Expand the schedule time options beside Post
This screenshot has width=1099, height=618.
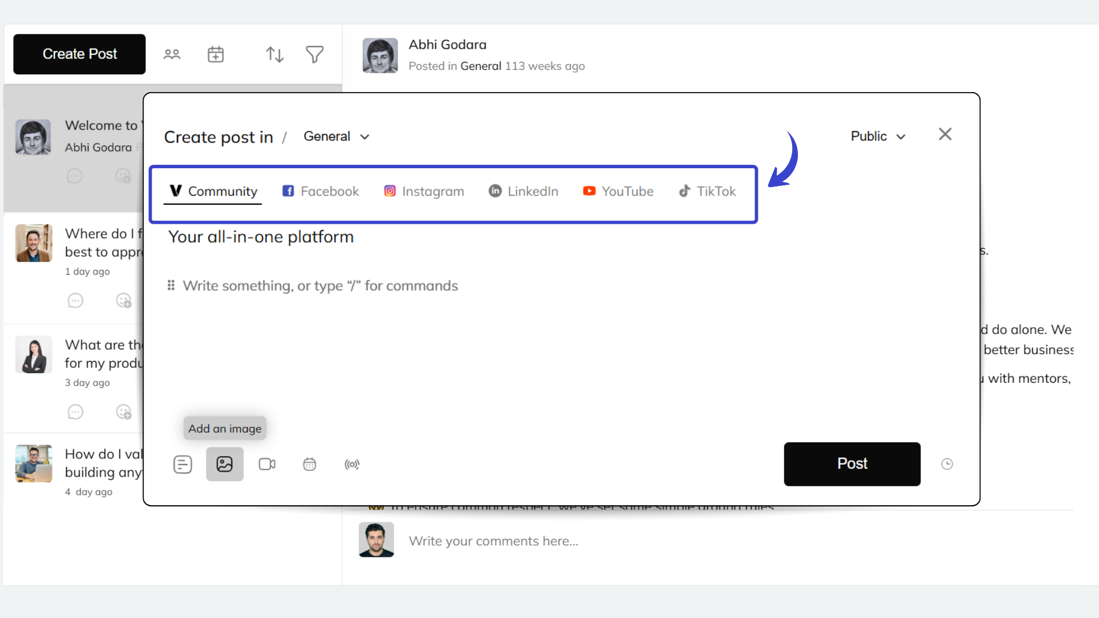coord(947,464)
